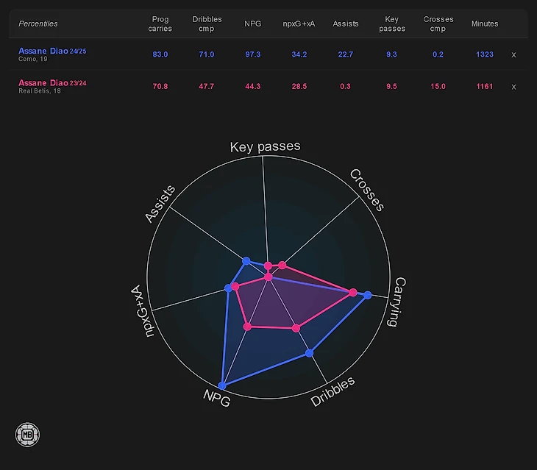Click the Como, 19 subtitle
Viewport: 537px width, 470px height.
pos(33,60)
